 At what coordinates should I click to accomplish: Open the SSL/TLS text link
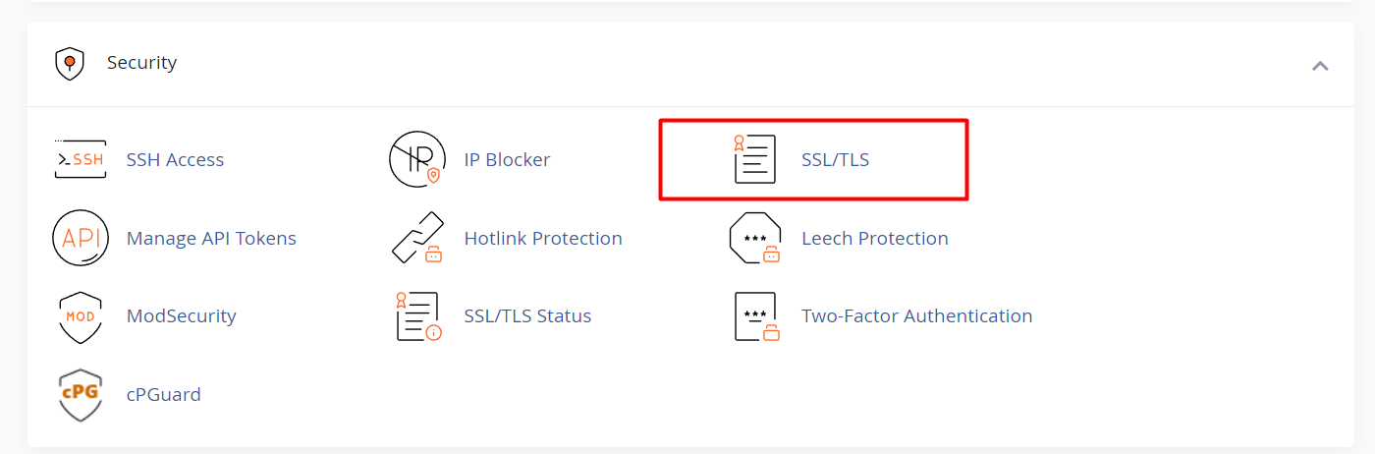[835, 159]
